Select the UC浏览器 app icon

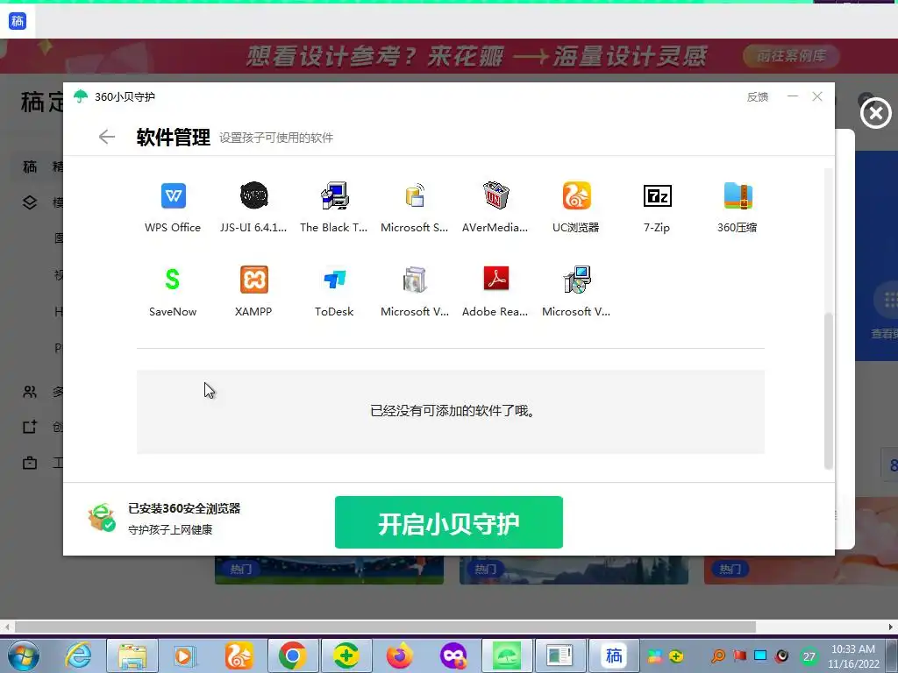point(576,195)
